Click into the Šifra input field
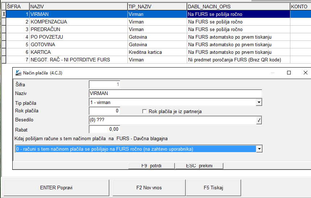The width and height of the screenshot is (311, 198). pos(104,85)
